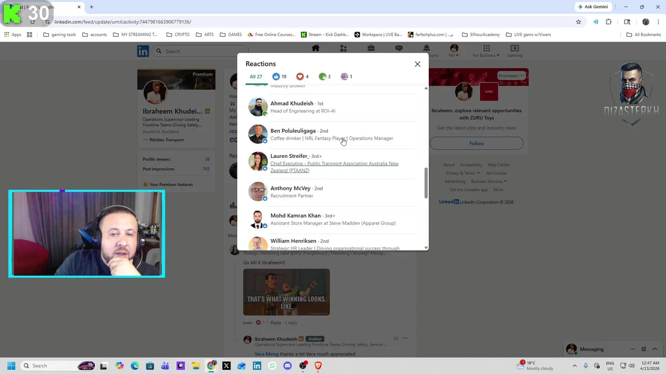Click Help Center footer link
The height and width of the screenshot is (374, 666).
pos(498,165)
